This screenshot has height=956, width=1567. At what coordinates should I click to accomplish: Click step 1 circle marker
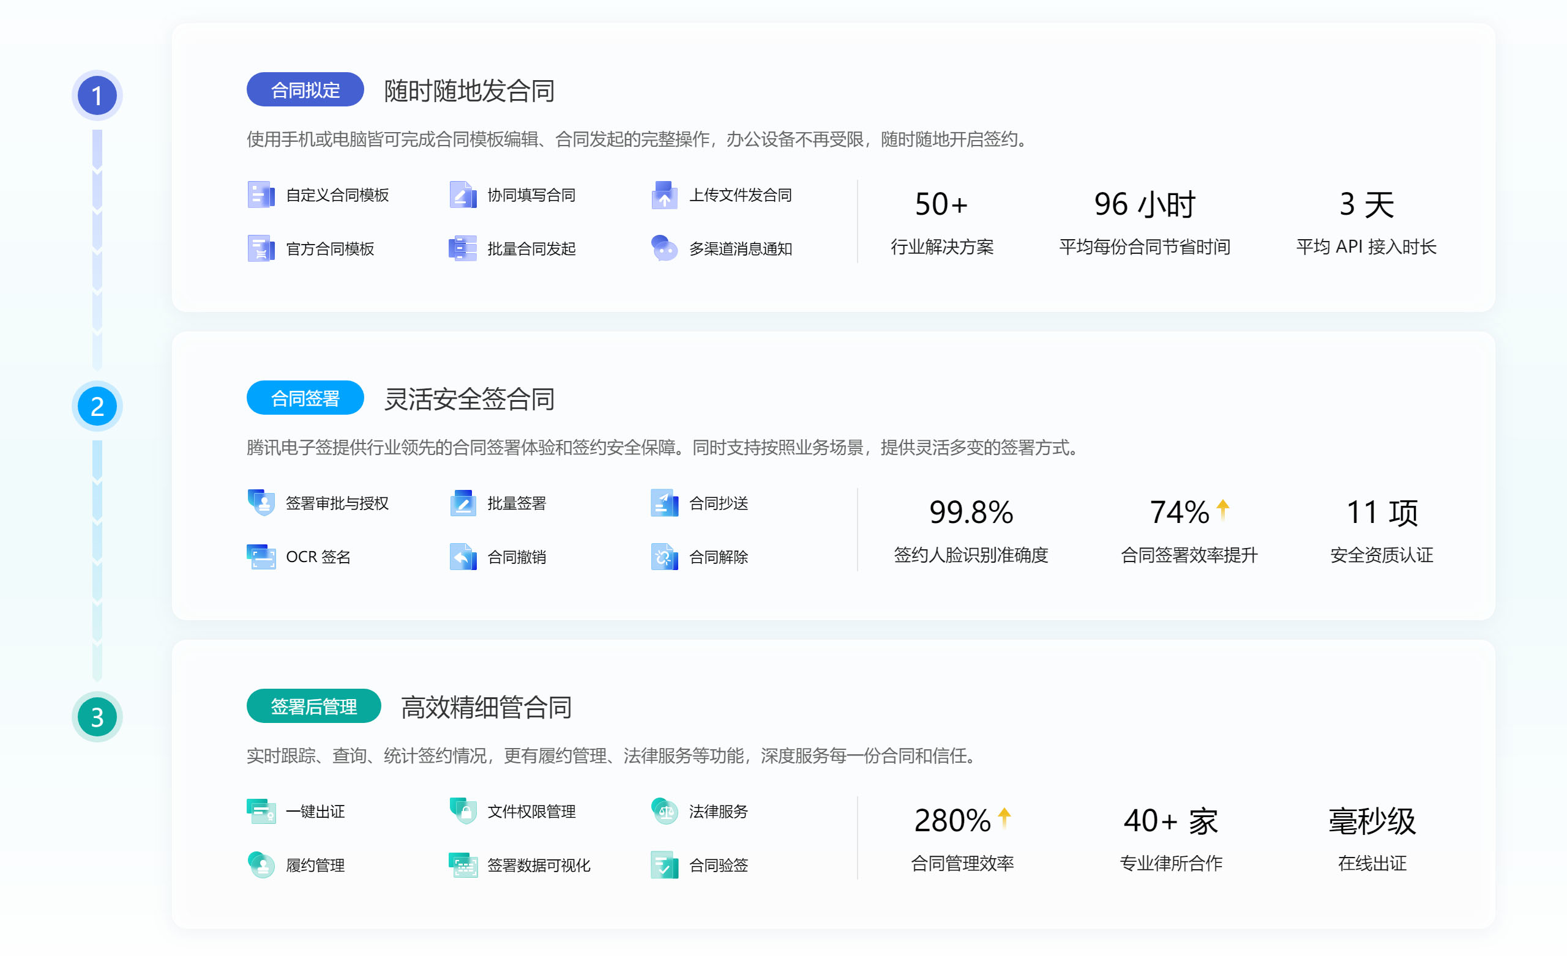(x=97, y=96)
